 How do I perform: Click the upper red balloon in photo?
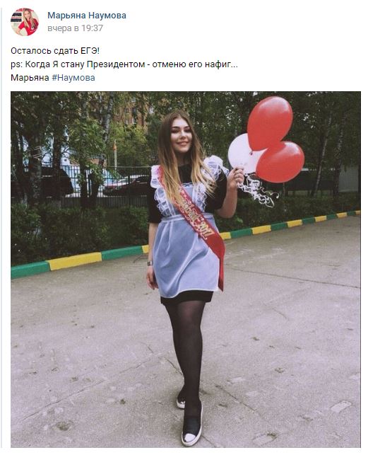pos(270,123)
